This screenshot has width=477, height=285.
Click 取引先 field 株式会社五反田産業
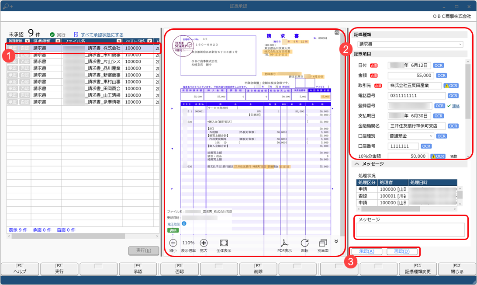(x=415, y=86)
